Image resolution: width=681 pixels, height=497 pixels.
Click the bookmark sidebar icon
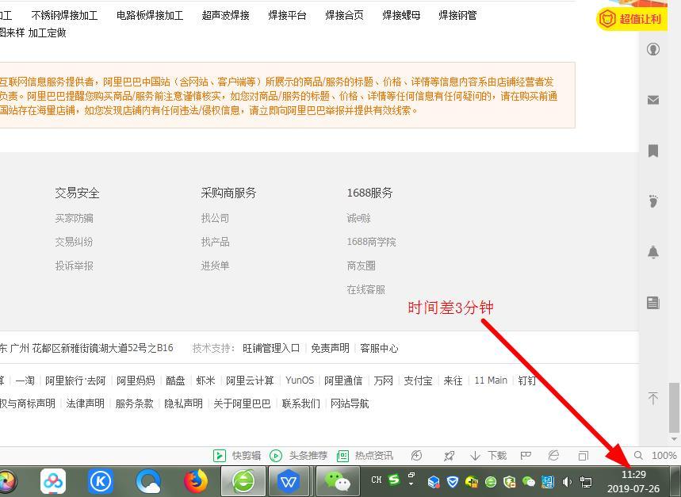(652, 151)
